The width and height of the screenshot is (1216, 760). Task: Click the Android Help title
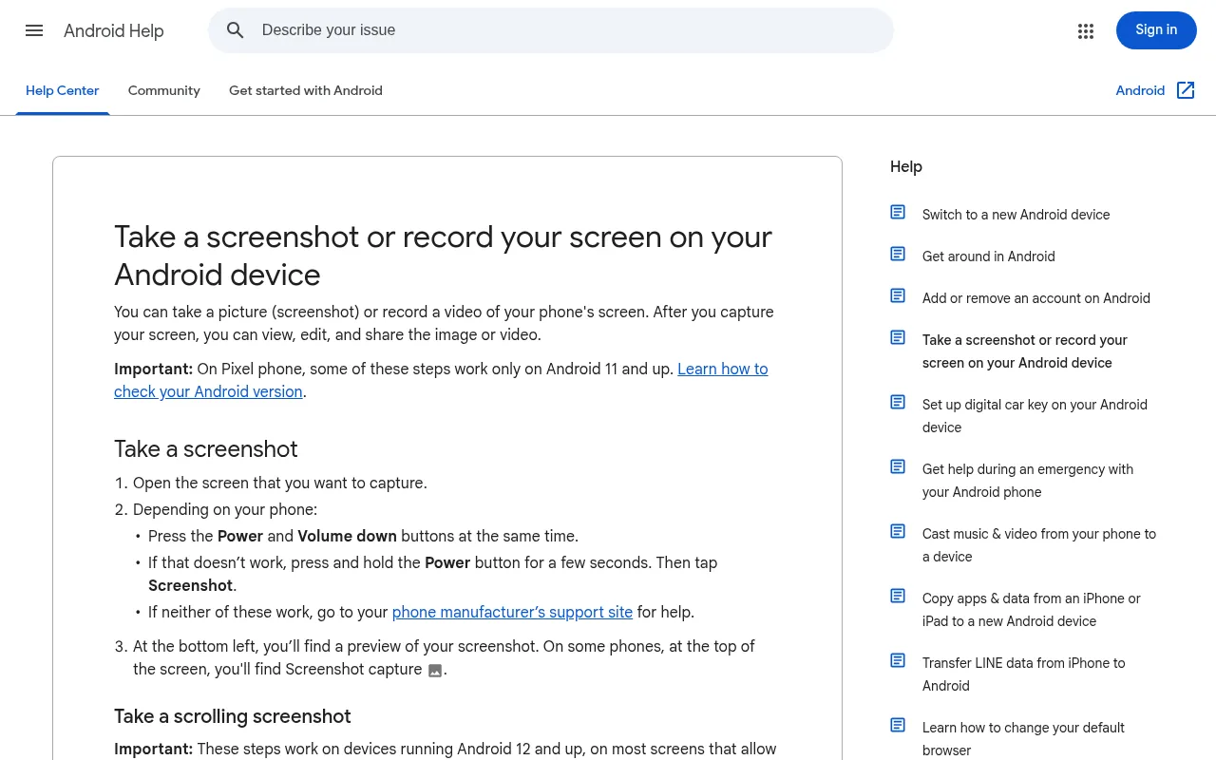(x=114, y=31)
